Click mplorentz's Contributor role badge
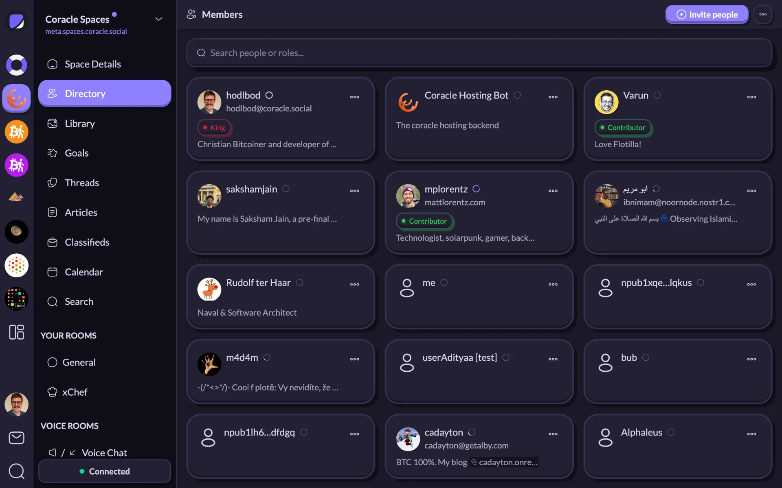782x488 pixels. (x=424, y=221)
